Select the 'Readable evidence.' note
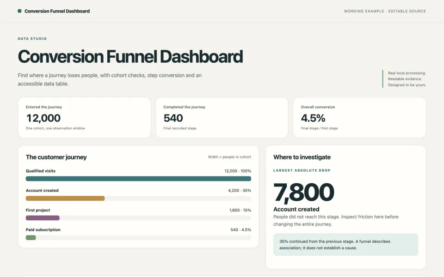The height and width of the screenshot is (277, 444). (x=405, y=79)
